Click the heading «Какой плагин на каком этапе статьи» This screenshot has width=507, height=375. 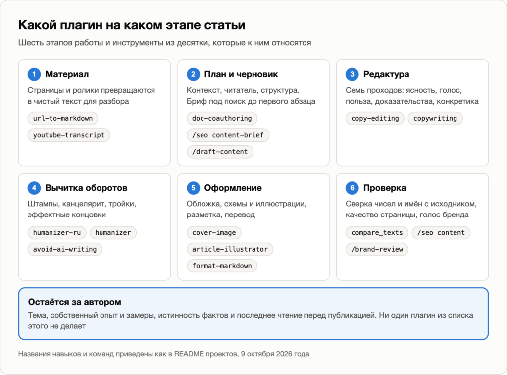coord(132,25)
